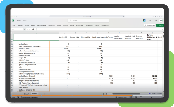Screen dimensions: 174x107
Task: Open the HighRadius ribbon tab
Action: coord(105,25)
